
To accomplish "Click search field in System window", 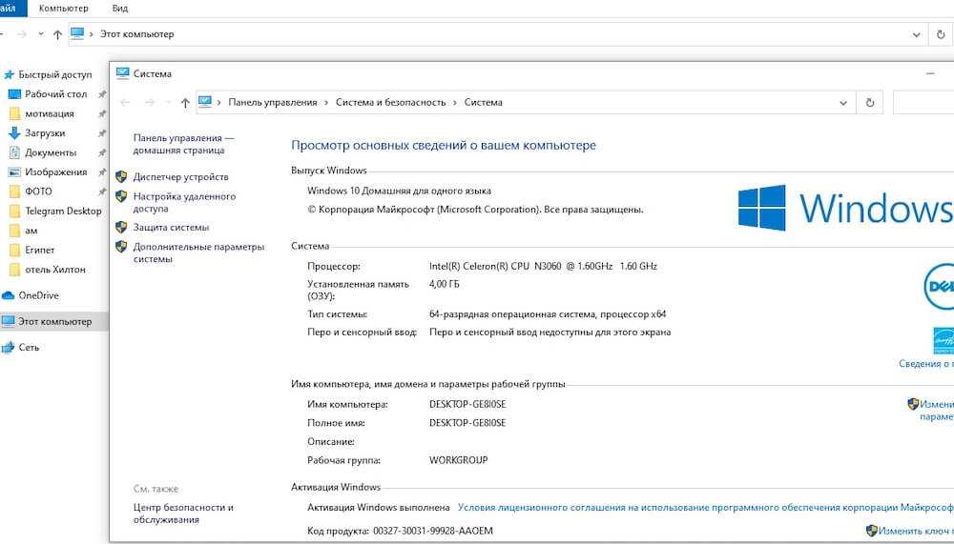I will coord(923,103).
